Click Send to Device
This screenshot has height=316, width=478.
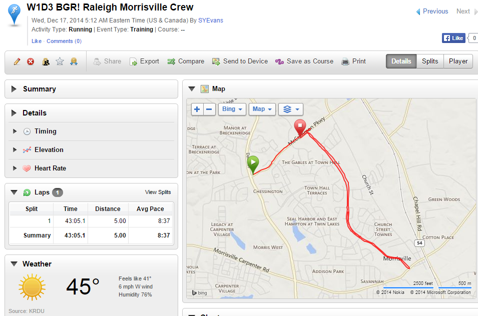tap(240, 61)
